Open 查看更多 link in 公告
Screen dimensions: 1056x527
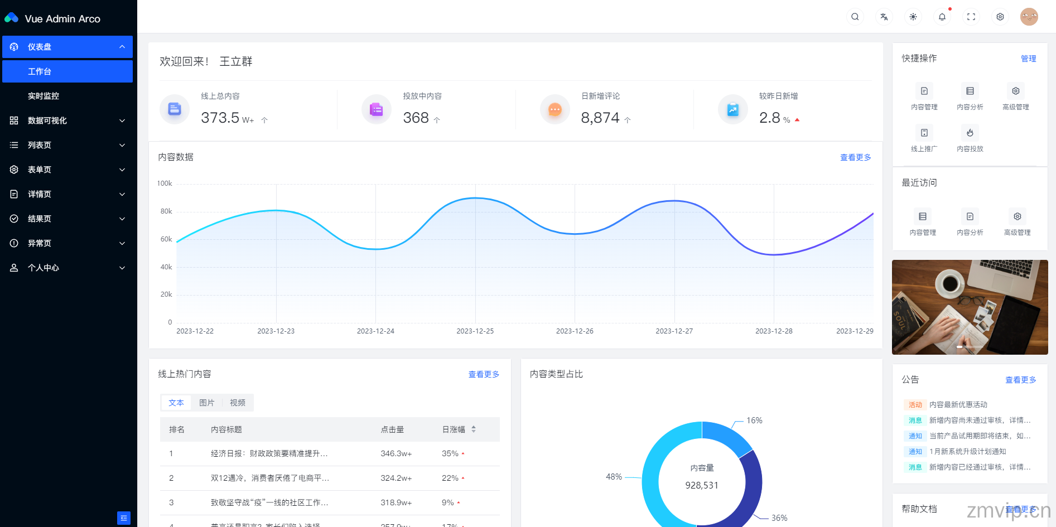(x=1021, y=380)
